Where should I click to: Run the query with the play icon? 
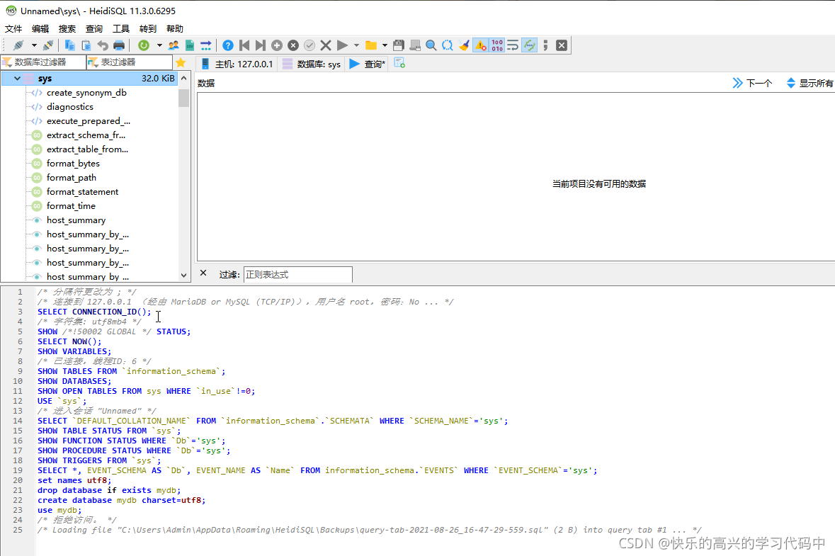[x=342, y=45]
